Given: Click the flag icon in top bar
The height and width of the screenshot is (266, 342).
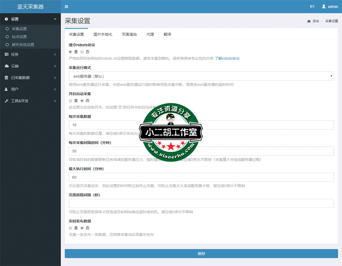Looking at the screenshot, I should pyautogui.click(x=312, y=7).
